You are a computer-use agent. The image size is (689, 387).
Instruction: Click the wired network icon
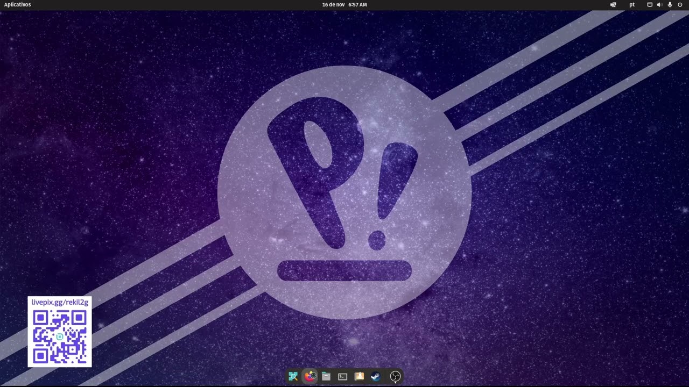point(650,4)
